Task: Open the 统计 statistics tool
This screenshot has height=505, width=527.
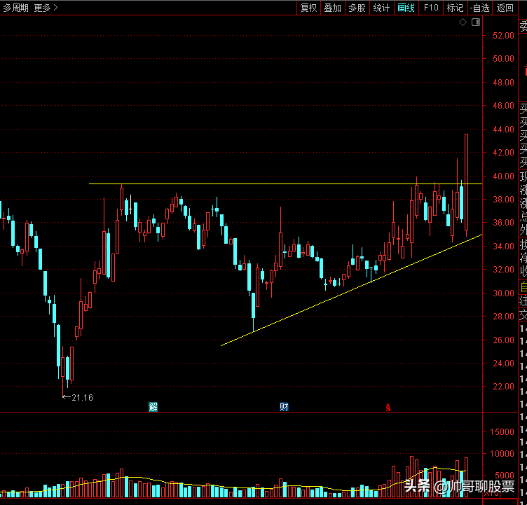Action: 381,8
